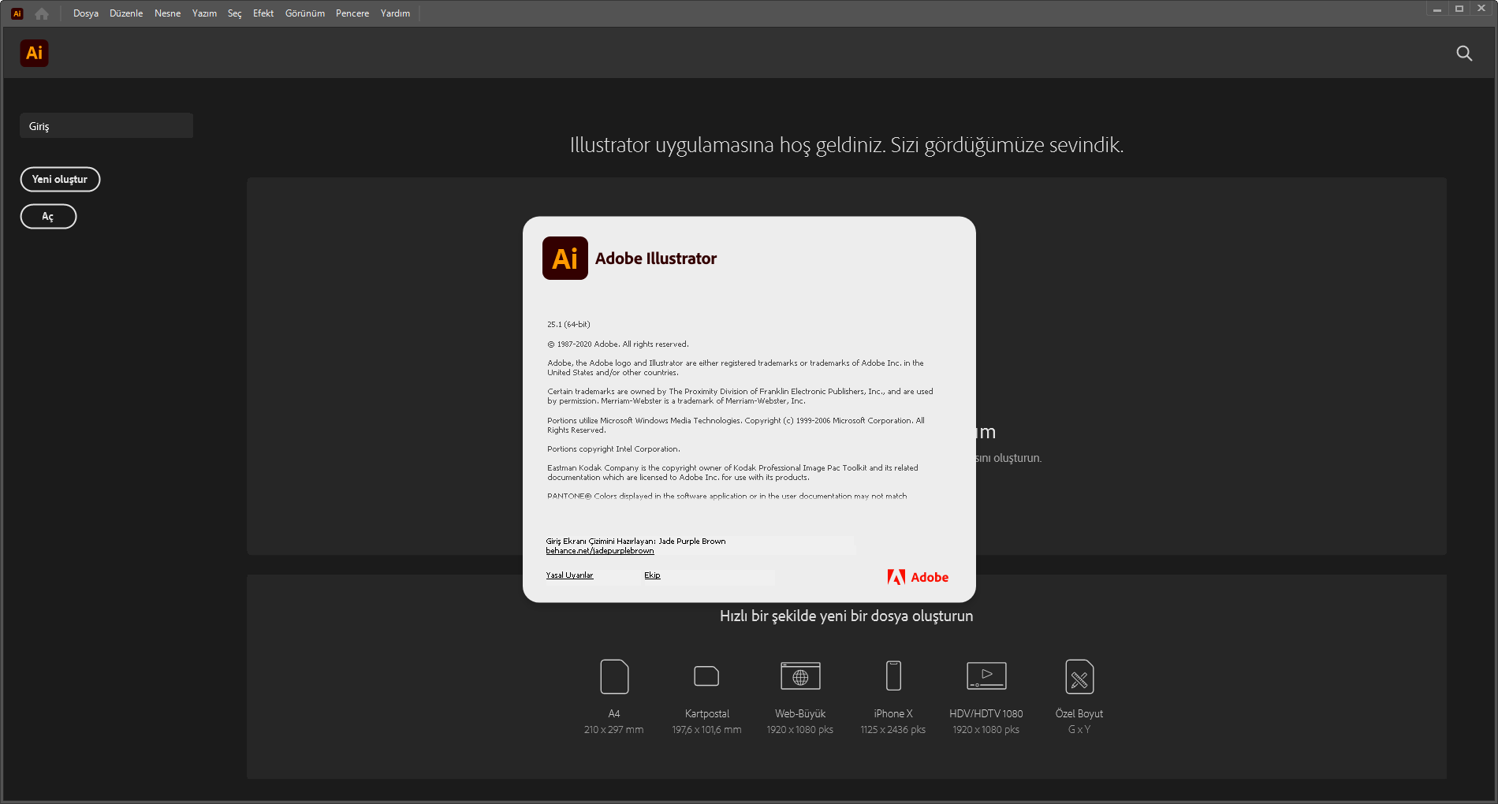Choose the Kartpostal preset icon
This screenshot has height=804, width=1498.
point(706,676)
